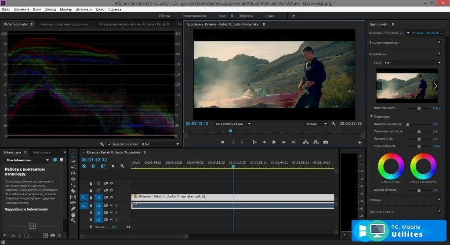Open the Эпизод menu
This screenshot has width=450, height=245.
pyautogui.click(x=51, y=9)
